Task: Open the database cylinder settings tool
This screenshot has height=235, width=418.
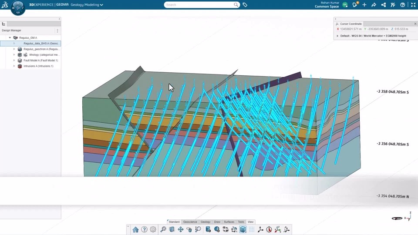Action: (208, 229)
